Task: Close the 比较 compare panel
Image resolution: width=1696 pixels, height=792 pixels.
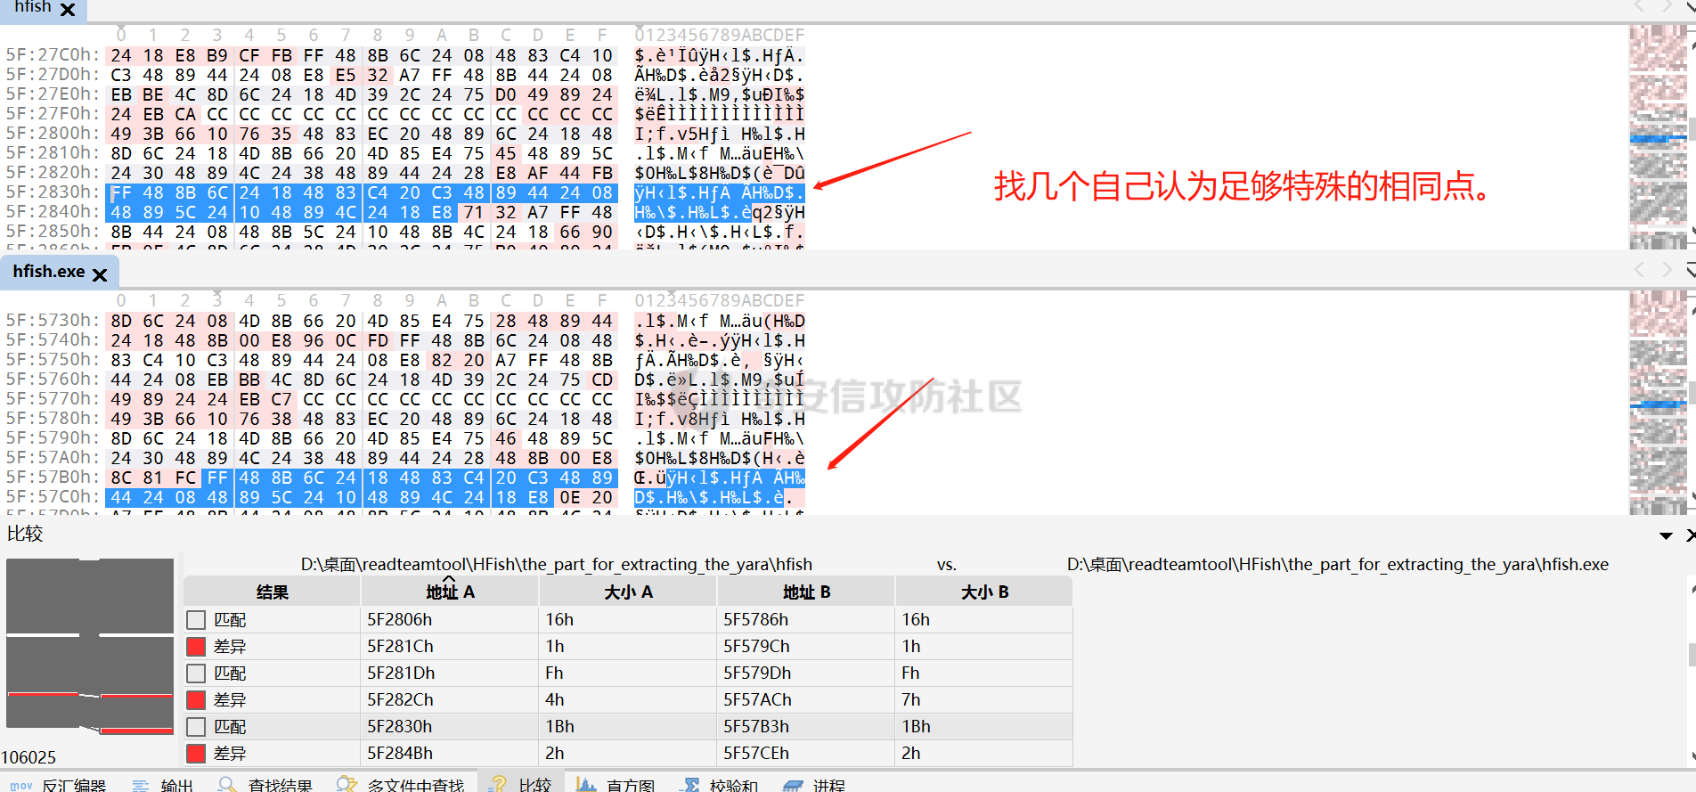Action: coord(1690,535)
